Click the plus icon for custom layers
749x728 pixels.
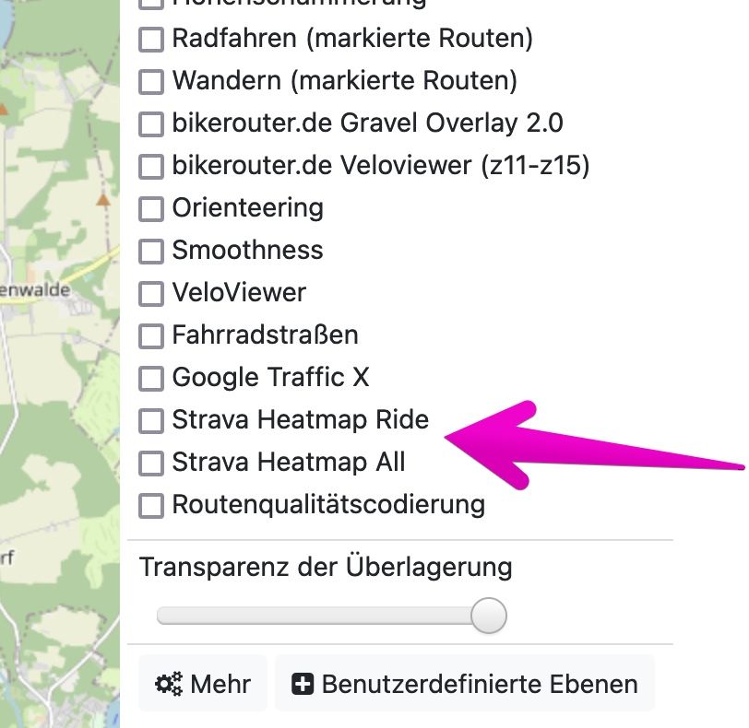(x=302, y=684)
